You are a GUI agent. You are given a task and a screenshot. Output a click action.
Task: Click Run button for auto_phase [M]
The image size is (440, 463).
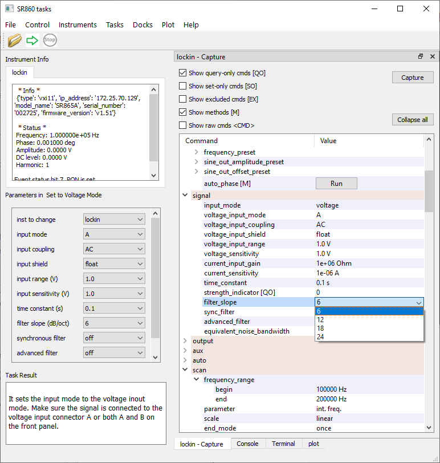336,184
